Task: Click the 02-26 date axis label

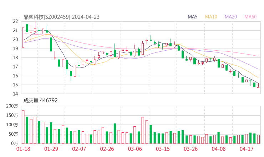Action: pos(107,149)
